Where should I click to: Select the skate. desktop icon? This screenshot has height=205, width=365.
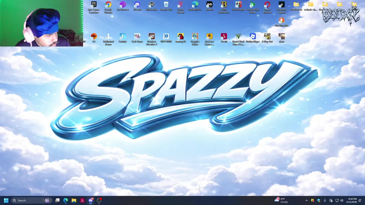click(x=281, y=38)
